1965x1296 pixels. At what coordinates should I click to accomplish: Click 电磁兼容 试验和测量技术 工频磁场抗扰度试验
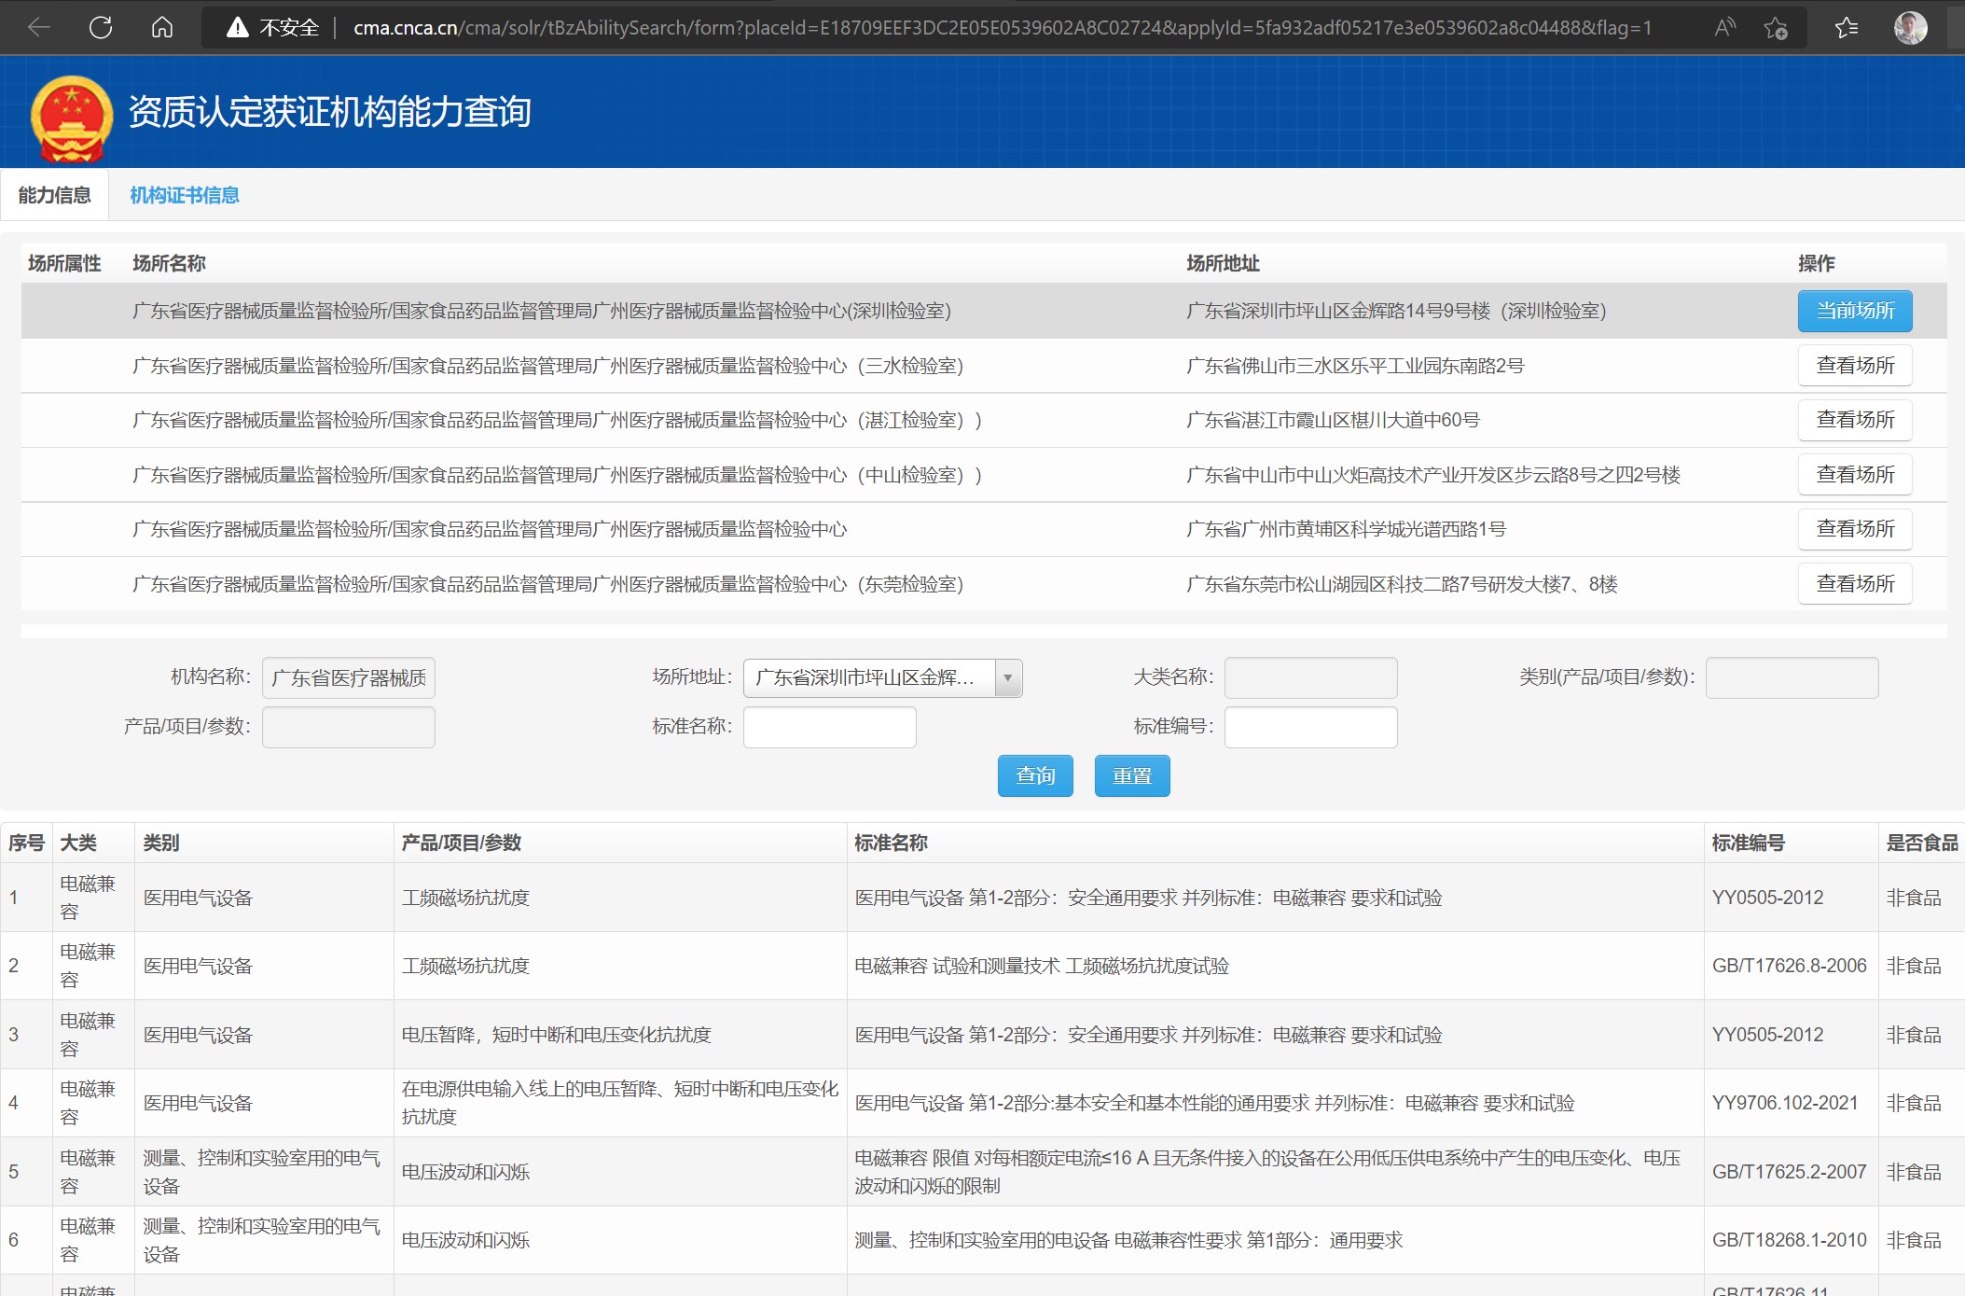tap(1042, 967)
